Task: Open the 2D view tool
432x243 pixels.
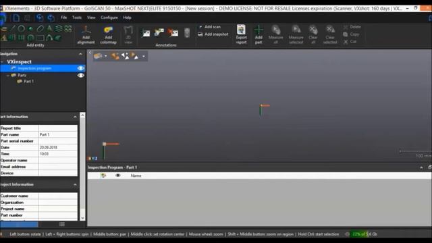Action: click(x=128, y=34)
